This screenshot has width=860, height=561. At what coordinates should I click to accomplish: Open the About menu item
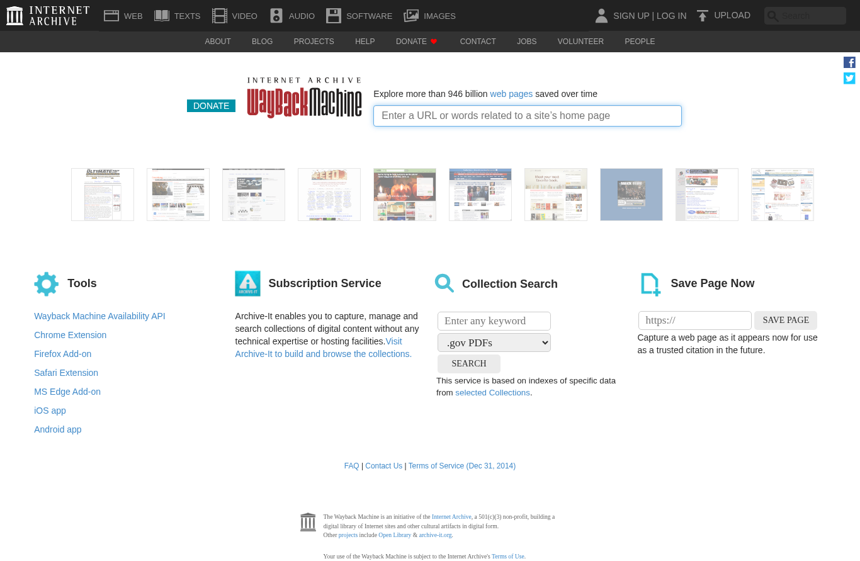218,42
